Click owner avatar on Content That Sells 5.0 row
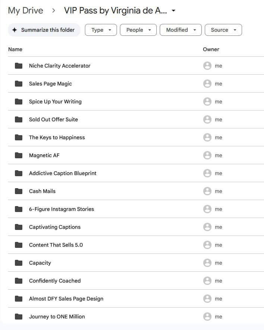This screenshot has height=330, width=264. pos(207,245)
